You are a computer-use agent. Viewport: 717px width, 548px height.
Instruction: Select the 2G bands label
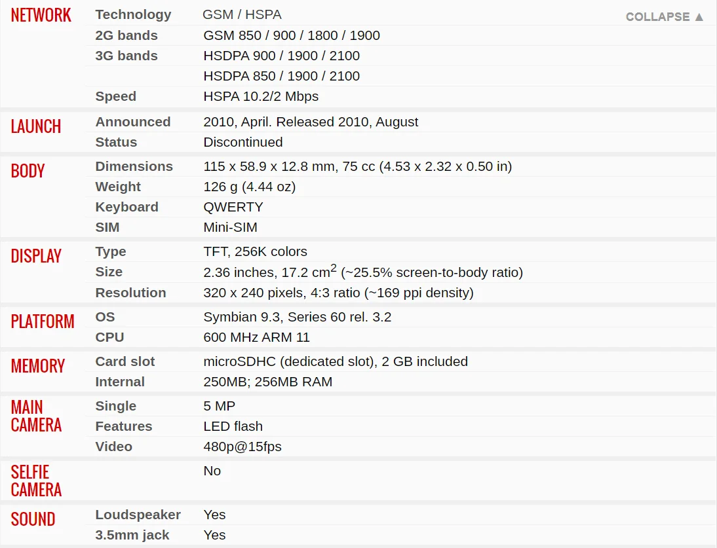pyautogui.click(x=126, y=35)
